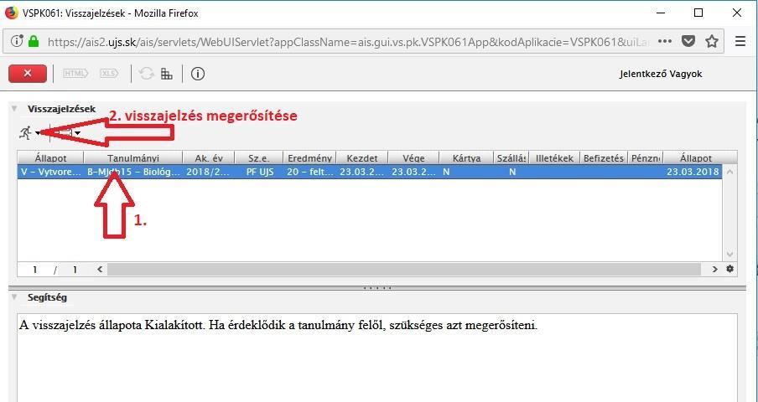This screenshot has width=758, height=402.
Task: Maximize the Firefox window
Action: [698, 13]
